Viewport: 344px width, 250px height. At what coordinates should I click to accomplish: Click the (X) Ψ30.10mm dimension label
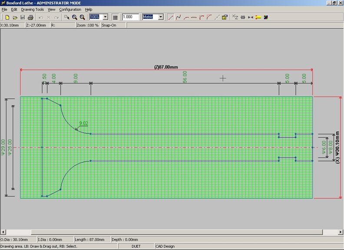point(337,147)
